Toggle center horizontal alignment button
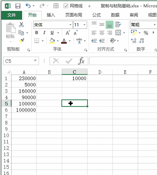 (102, 33)
